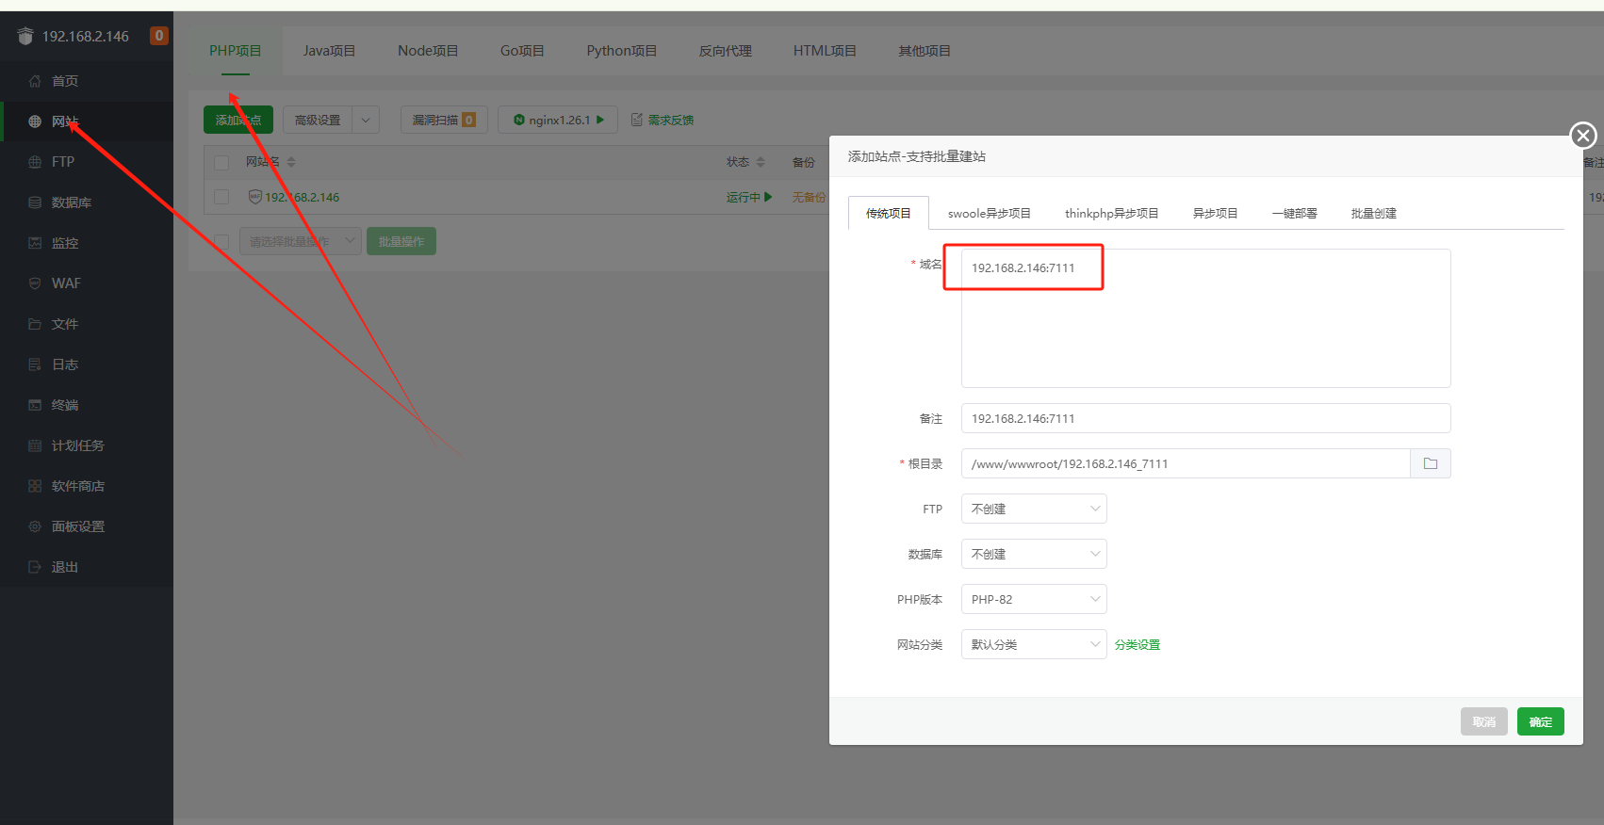Tick the checkbox for site 192.168.2.146

pyautogui.click(x=221, y=197)
